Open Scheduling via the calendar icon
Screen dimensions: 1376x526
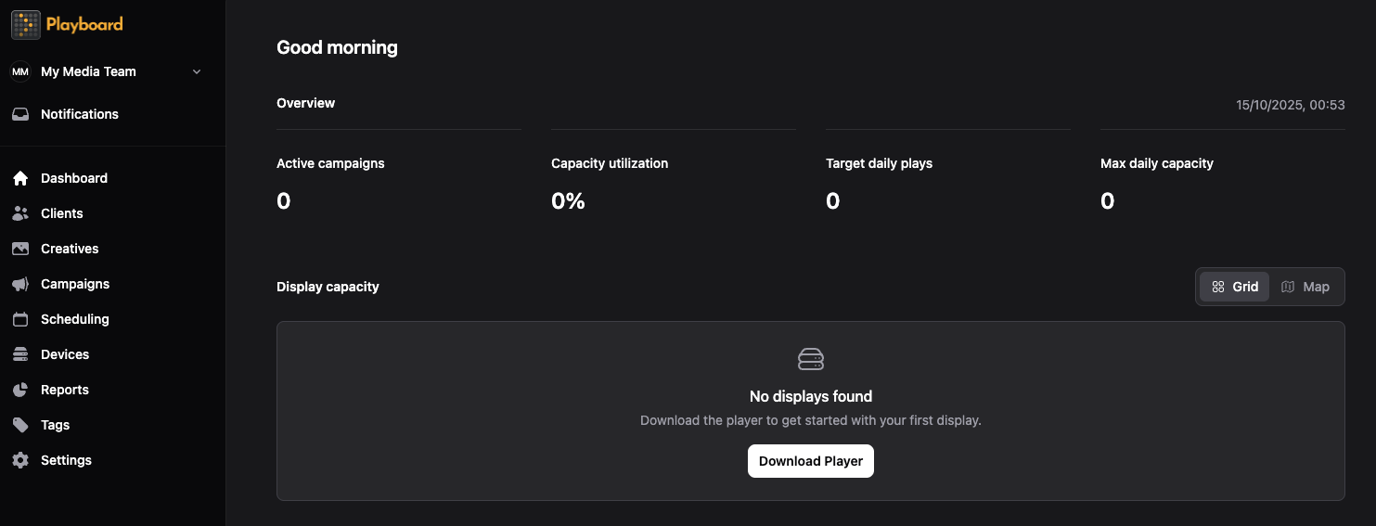pos(20,319)
